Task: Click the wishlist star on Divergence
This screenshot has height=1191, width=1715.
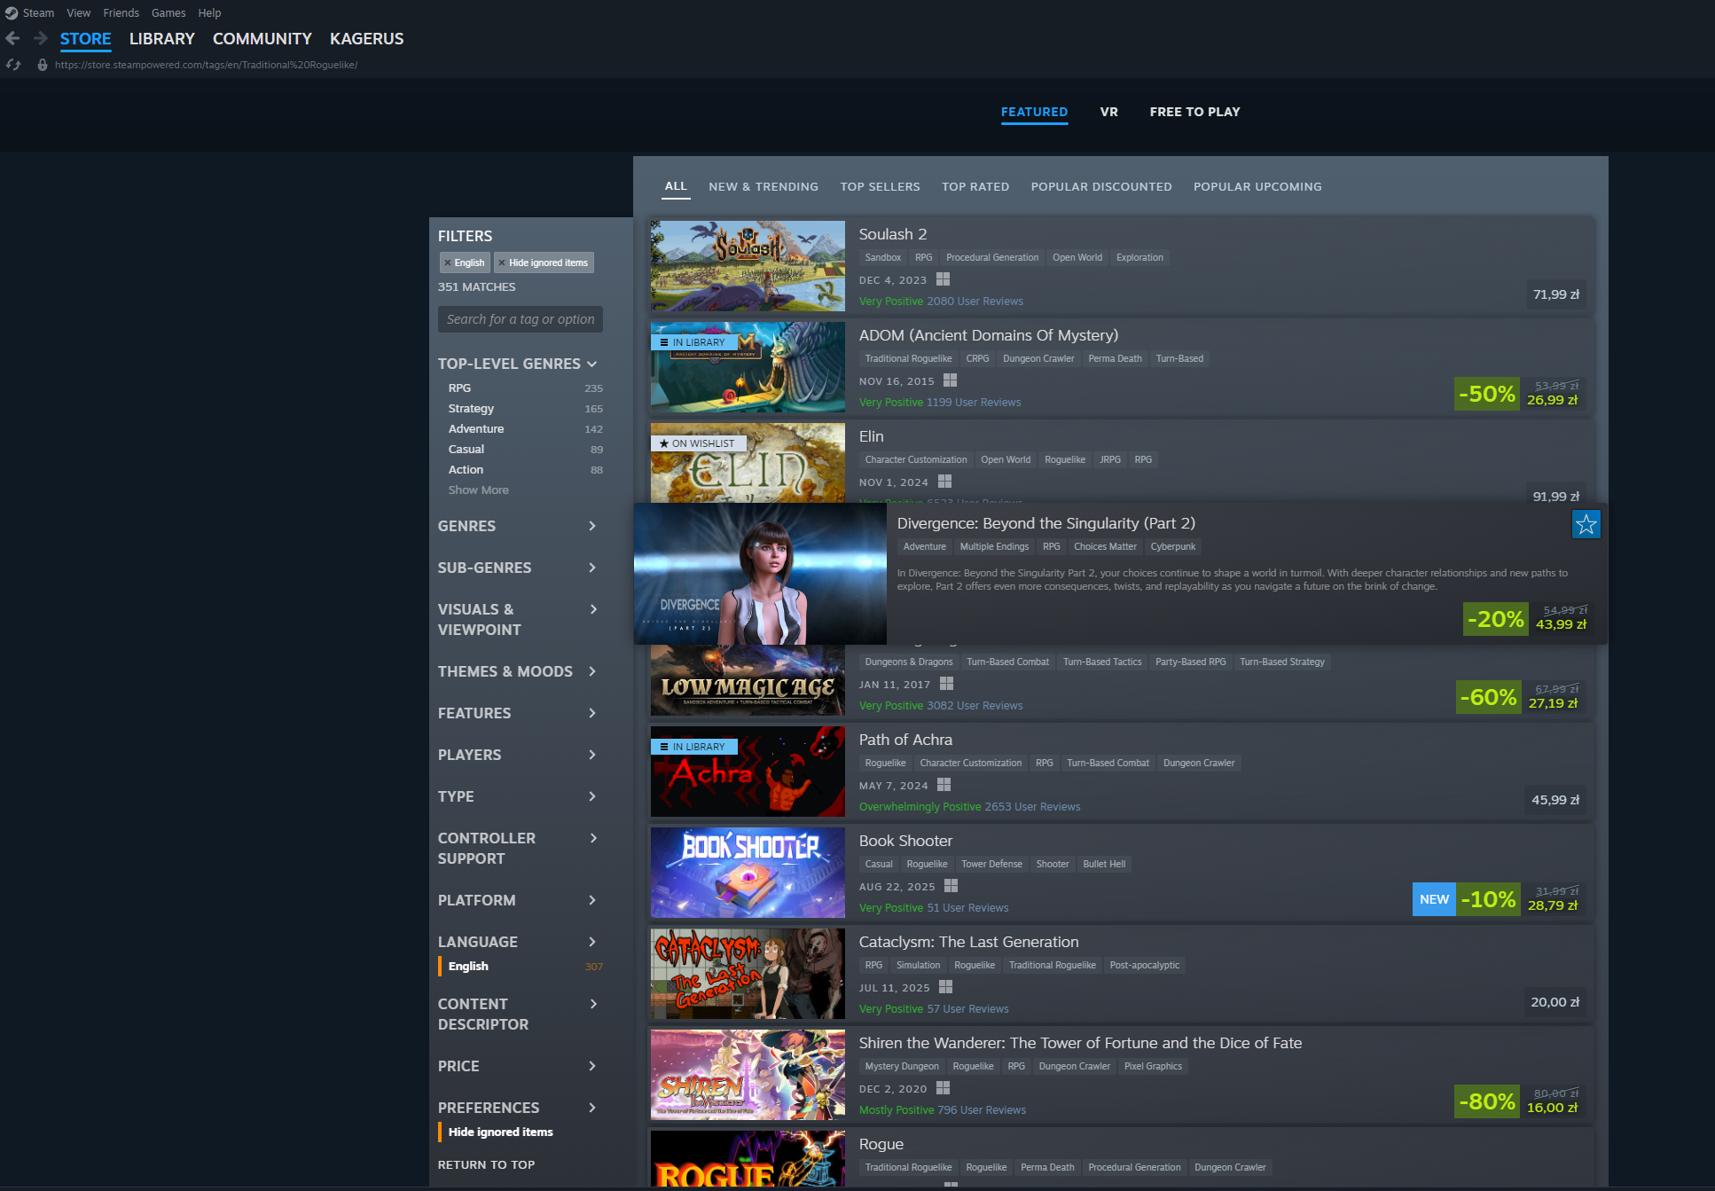Action: click(1586, 524)
